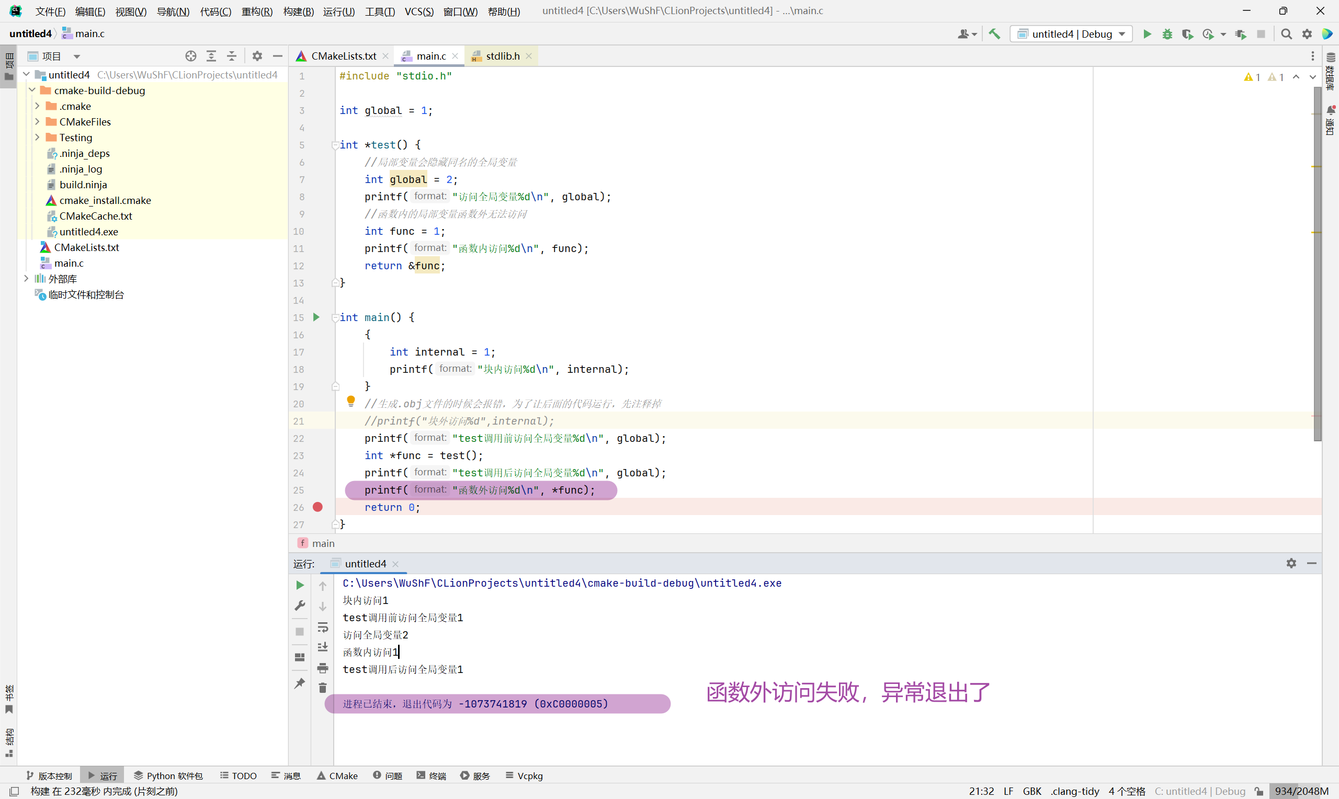
Task: Switch to CMakeLists.txt editor tab
Action: pyautogui.click(x=343, y=56)
